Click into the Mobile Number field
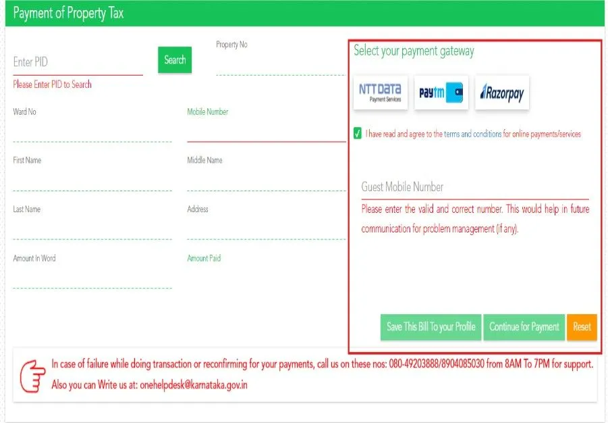This screenshot has width=608, height=423. pos(266,131)
